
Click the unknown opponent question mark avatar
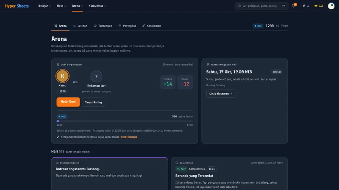[x=96, y=76]
